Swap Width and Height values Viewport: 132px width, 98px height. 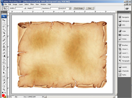(x=25, y=8)
